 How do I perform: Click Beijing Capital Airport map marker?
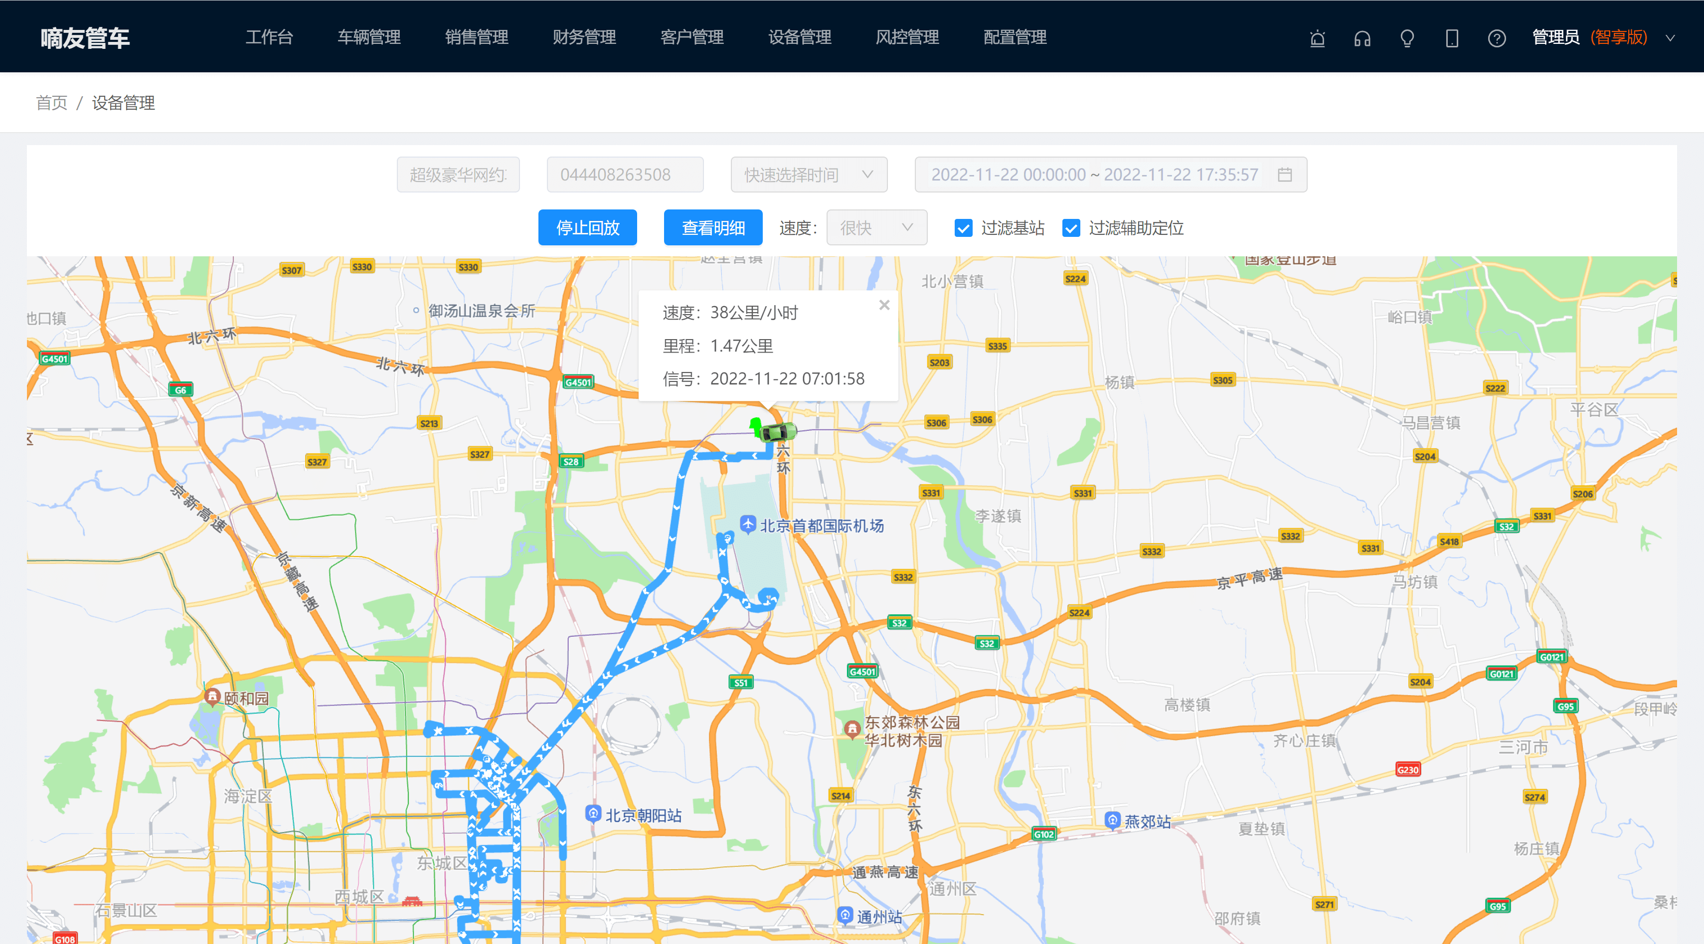(747, 525)
